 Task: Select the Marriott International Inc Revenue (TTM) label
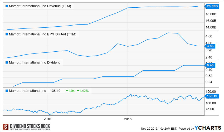pyautogui.click(x=40, y=6)
